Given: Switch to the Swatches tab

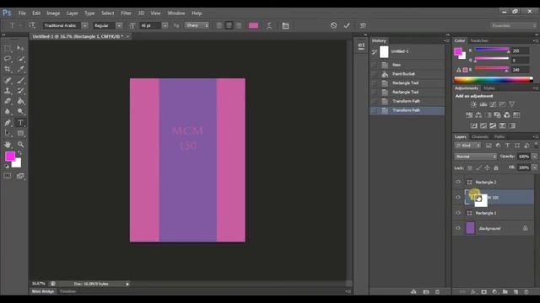Looking at the screenshot, I should point(479,40).
